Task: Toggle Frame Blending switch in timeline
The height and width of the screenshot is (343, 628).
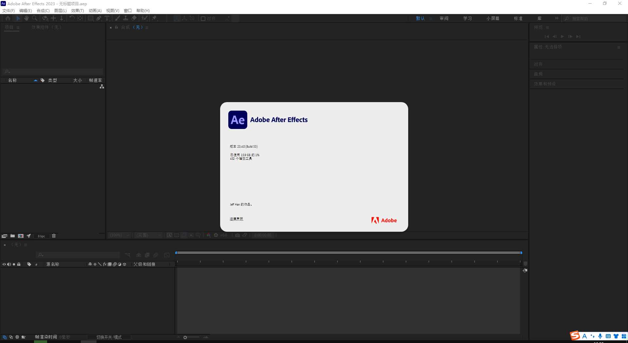Action: coord(147,255)
